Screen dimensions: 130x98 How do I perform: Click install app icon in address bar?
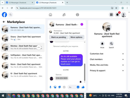[112, 8]
